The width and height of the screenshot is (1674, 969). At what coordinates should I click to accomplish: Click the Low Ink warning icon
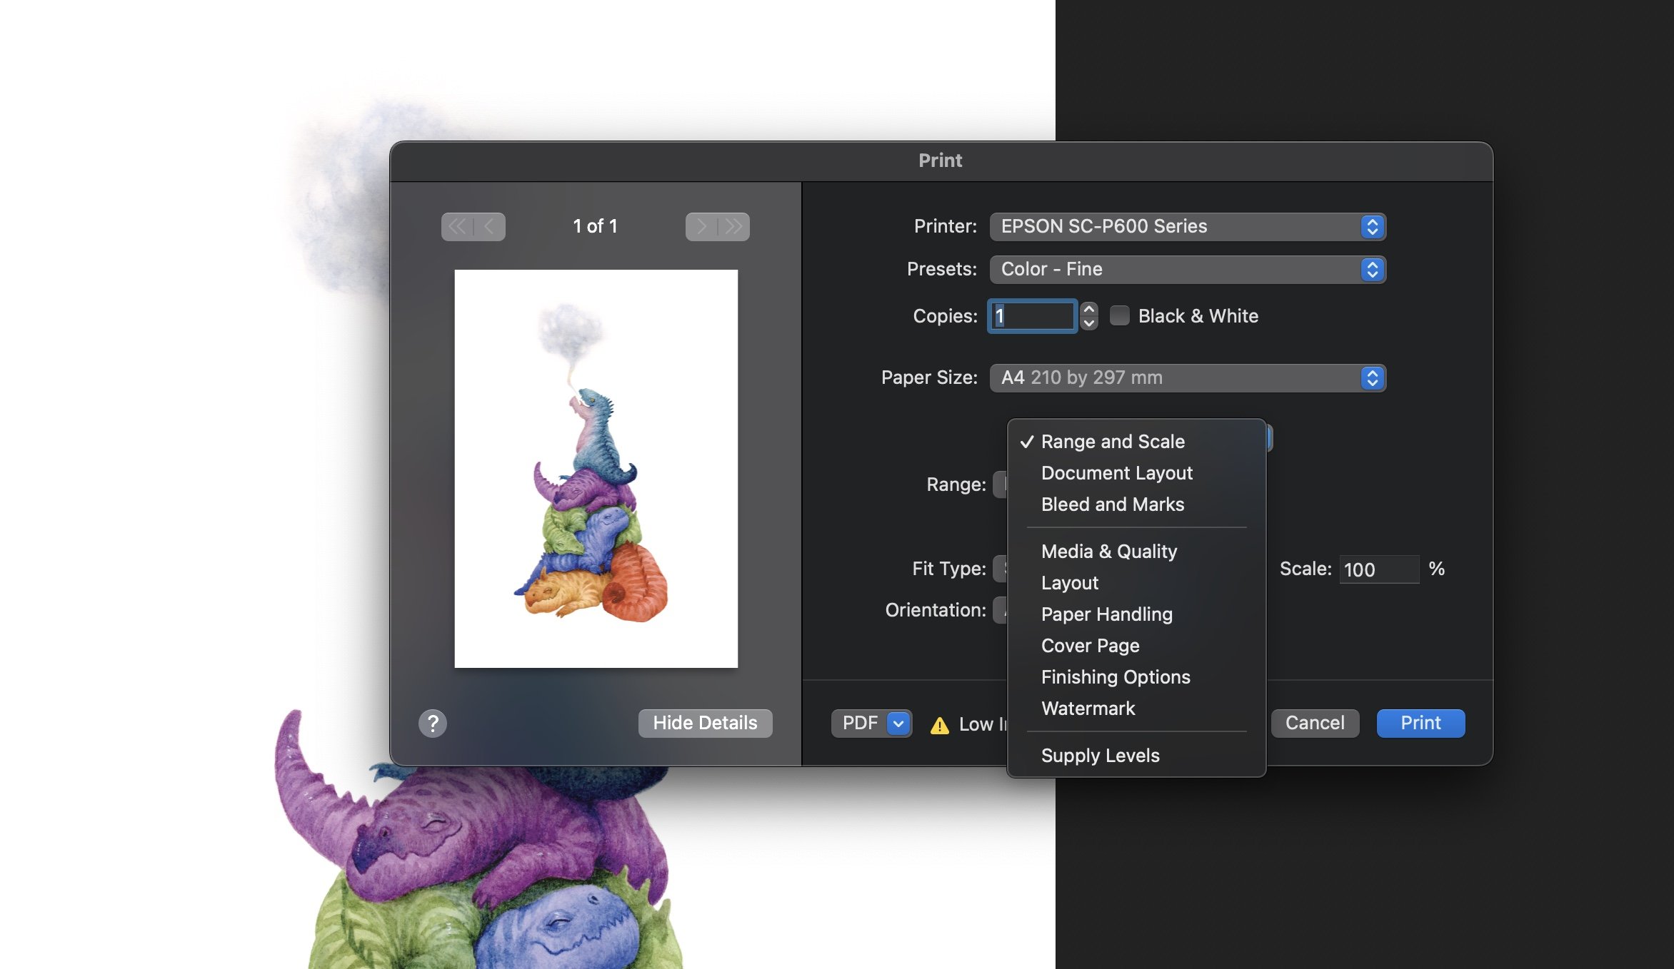[x=940, y=725]
